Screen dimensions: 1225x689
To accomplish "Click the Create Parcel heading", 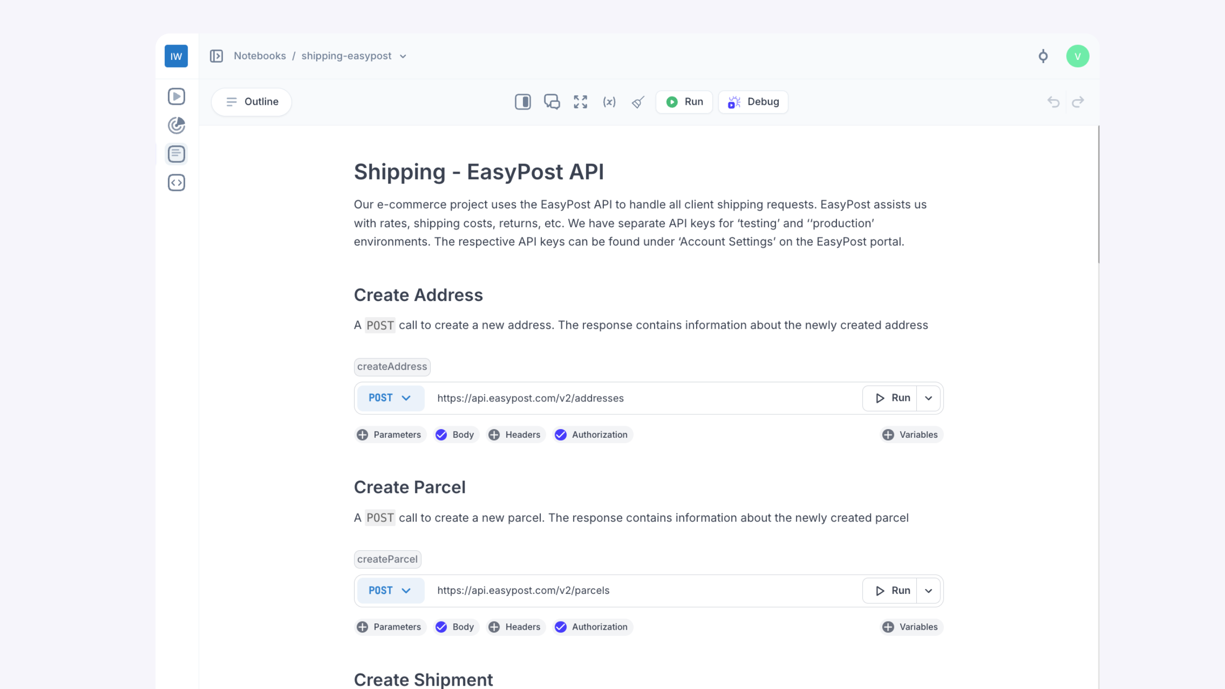I will pos(410,488).
